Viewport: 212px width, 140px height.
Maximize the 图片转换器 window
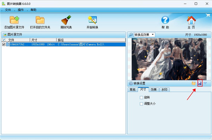196,4
